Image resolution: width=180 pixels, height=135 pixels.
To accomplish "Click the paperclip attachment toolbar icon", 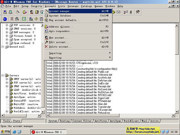I will click(130, 12).
